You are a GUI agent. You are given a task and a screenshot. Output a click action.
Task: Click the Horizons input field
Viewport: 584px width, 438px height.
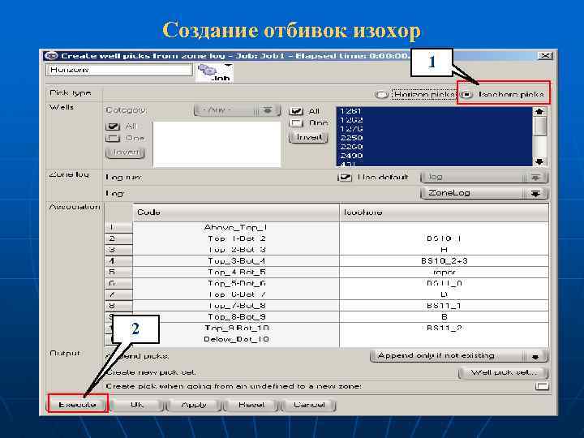119,70
